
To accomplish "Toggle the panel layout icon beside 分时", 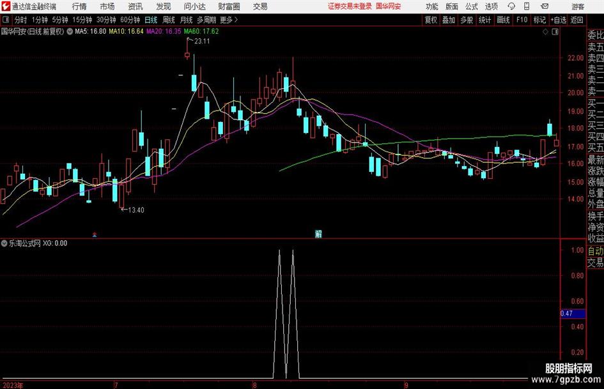I will click(x=6, y=20).
